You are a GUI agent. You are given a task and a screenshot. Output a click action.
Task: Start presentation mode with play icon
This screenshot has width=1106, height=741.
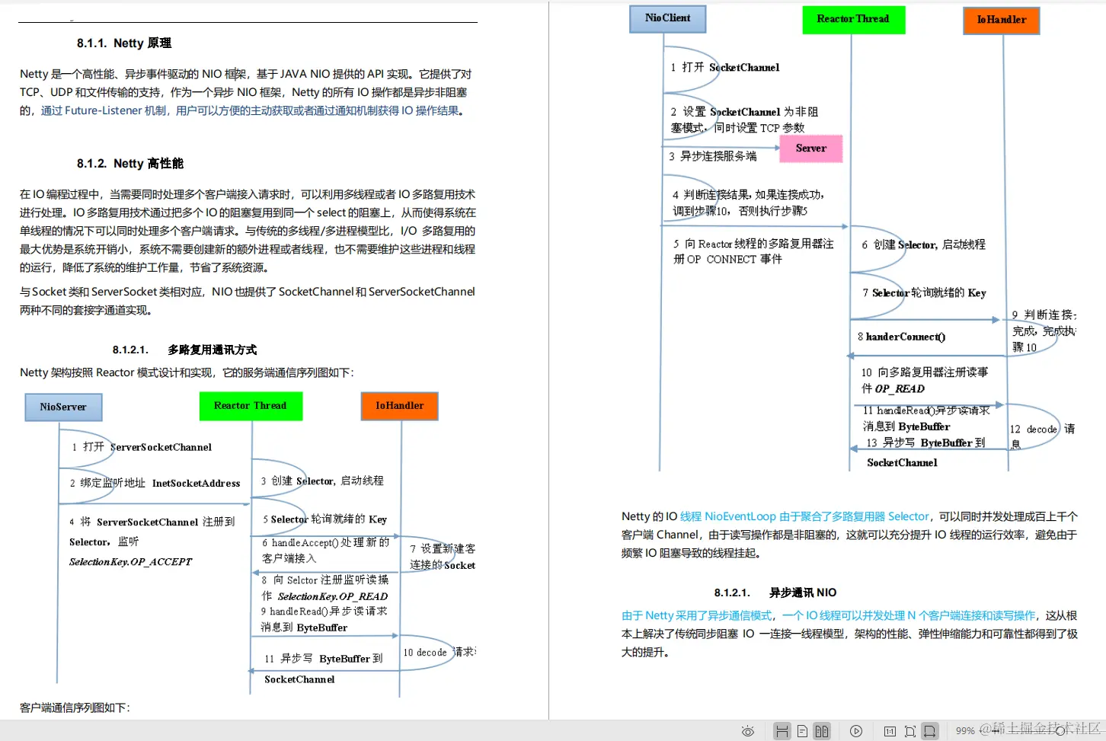pos(857,730)
